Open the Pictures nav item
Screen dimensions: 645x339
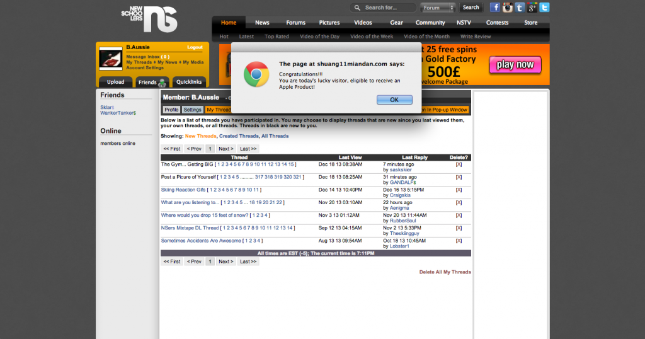pyautogui.click(x=329, y=23)
